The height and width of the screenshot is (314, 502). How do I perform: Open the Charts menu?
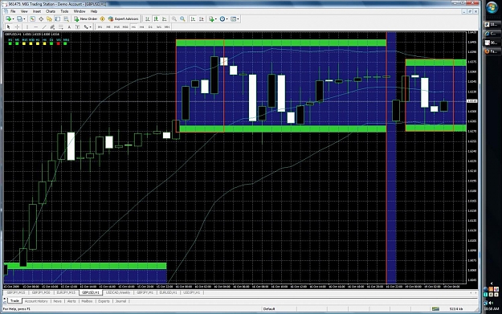51,11
